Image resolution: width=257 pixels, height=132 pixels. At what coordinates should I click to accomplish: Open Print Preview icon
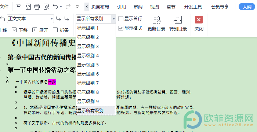(x=46, y=7)
